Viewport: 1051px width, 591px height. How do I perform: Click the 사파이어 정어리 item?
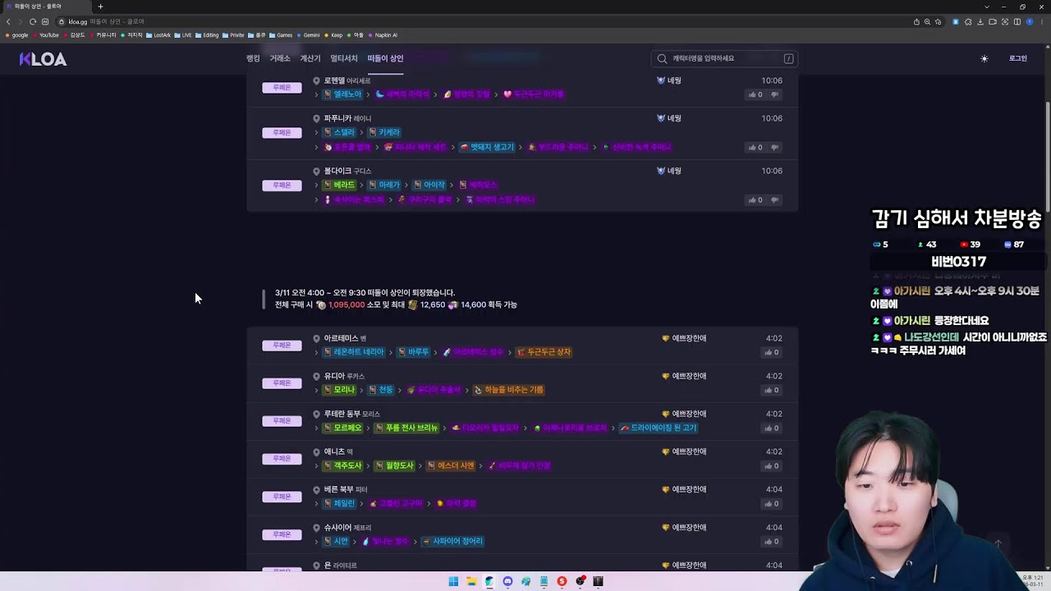point(453,541)
